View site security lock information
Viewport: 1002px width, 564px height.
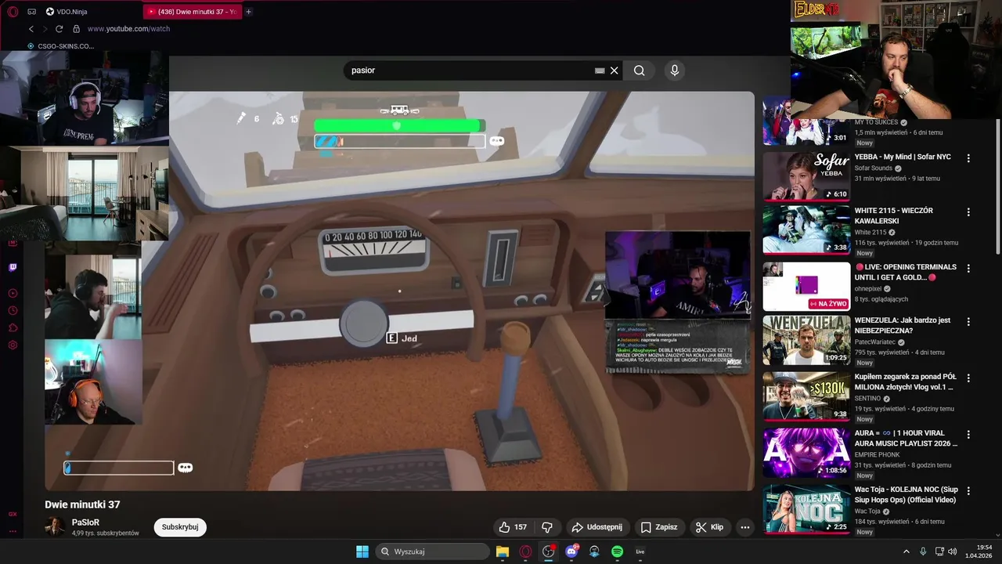click(76, 29)
